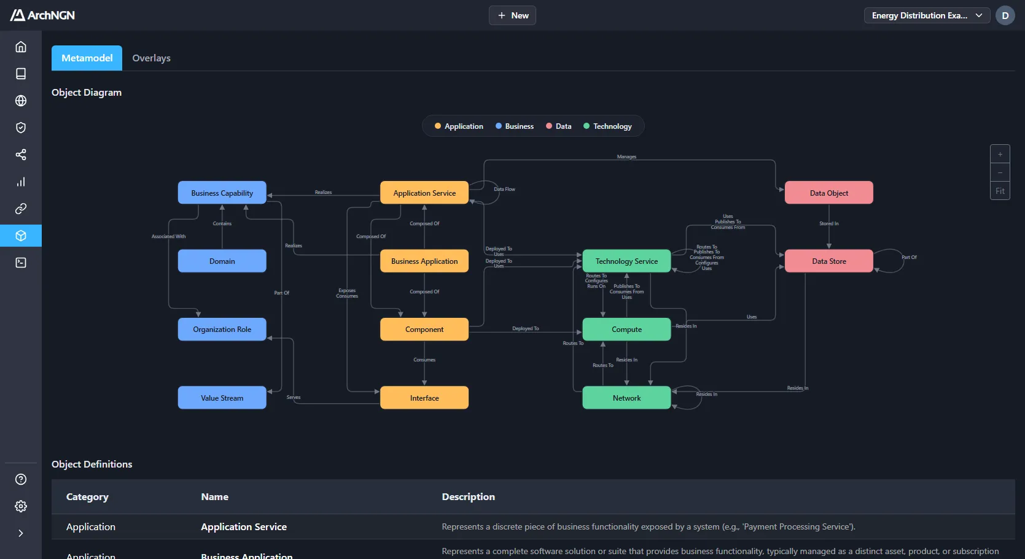This screenshot has height=559, width=1025.
Task: Open the Home icon in sidebar
Action: (x=21, y=47)
